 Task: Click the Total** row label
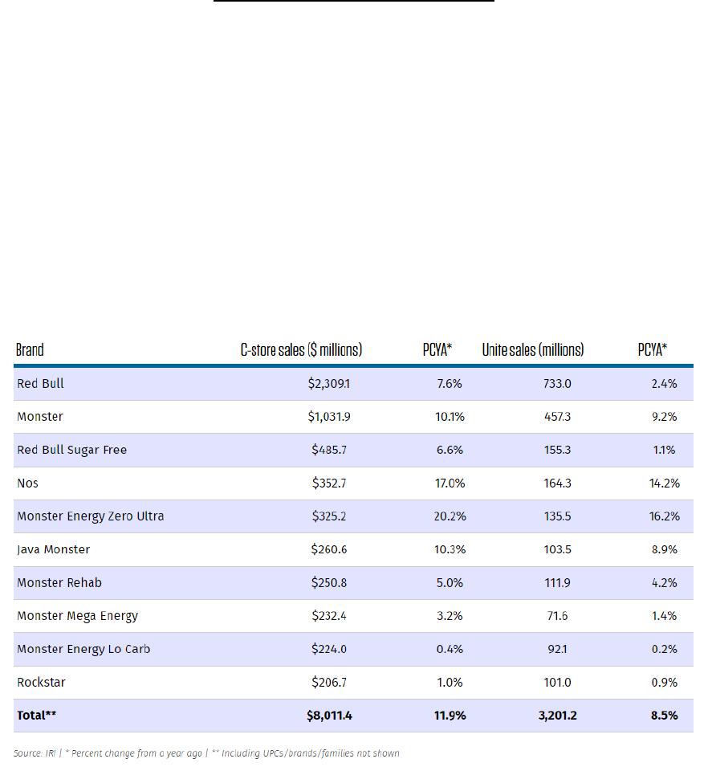coord(37,716)
